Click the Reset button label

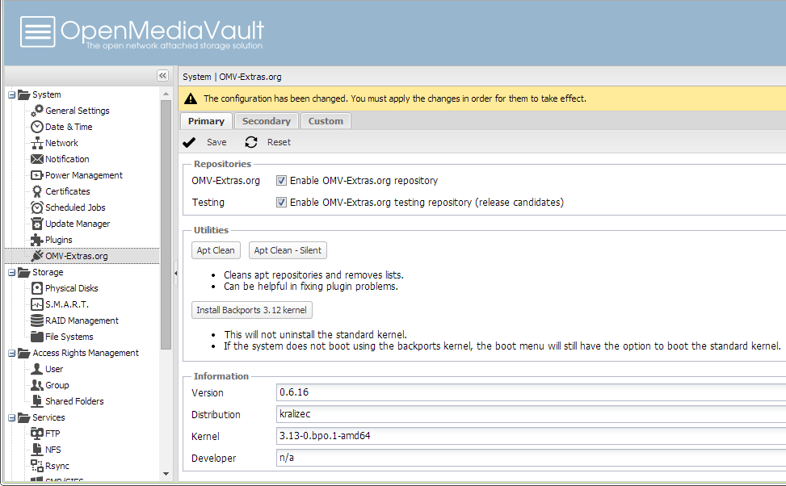(x=279, y=142)
